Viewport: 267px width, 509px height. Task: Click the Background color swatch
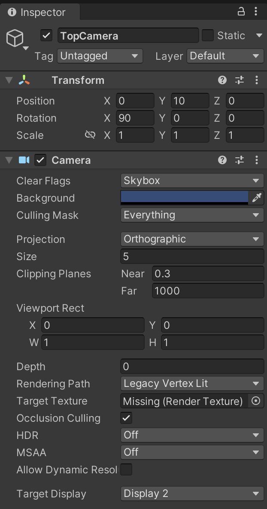click(185, 198)
